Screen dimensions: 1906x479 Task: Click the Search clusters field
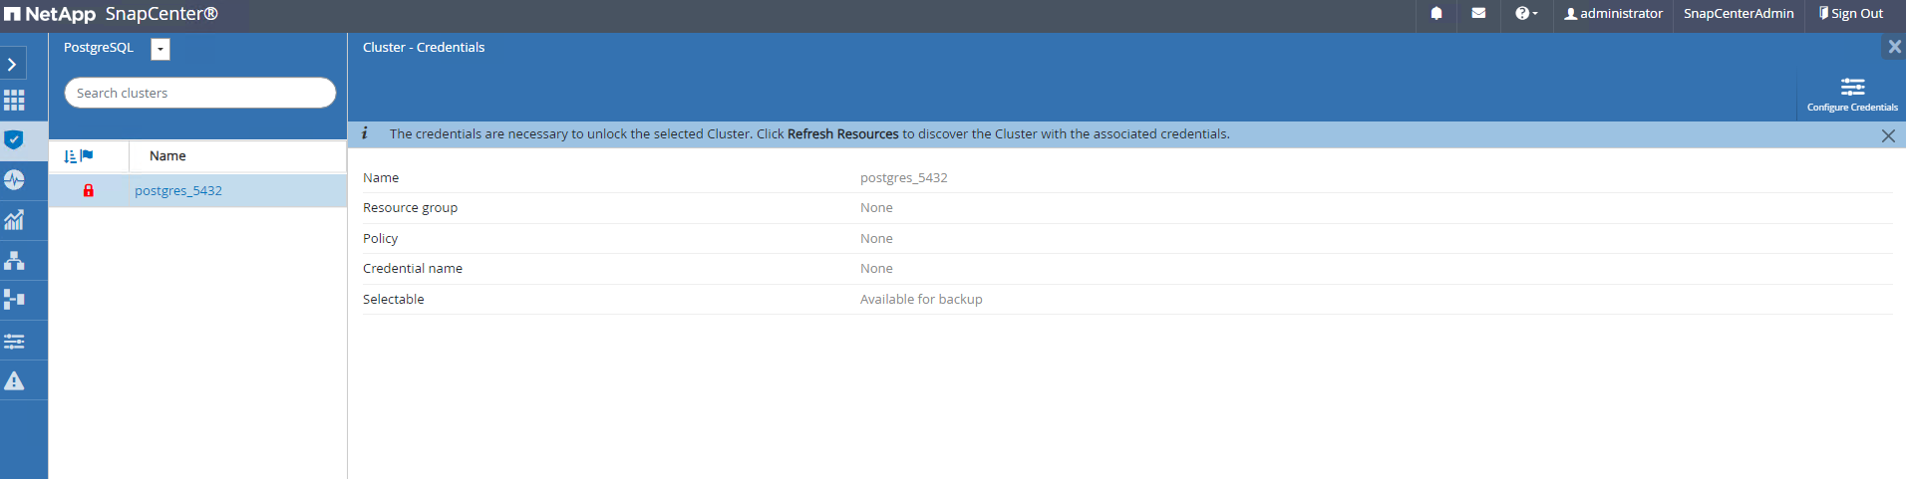199,93
